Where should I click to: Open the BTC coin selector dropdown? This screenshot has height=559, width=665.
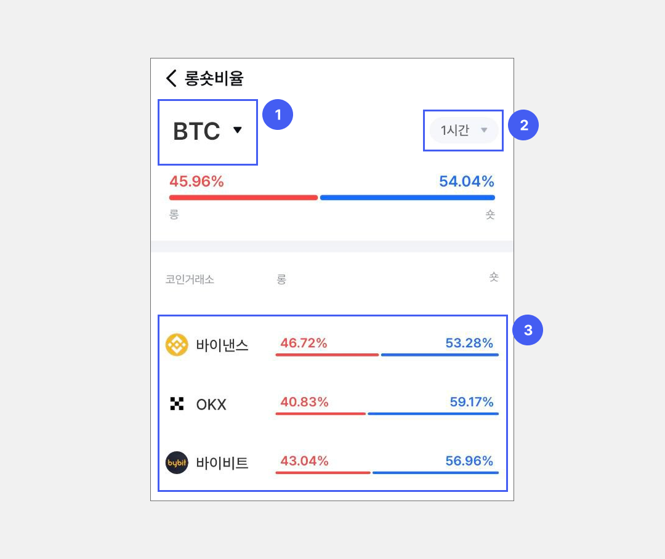(x=207, y=131)
